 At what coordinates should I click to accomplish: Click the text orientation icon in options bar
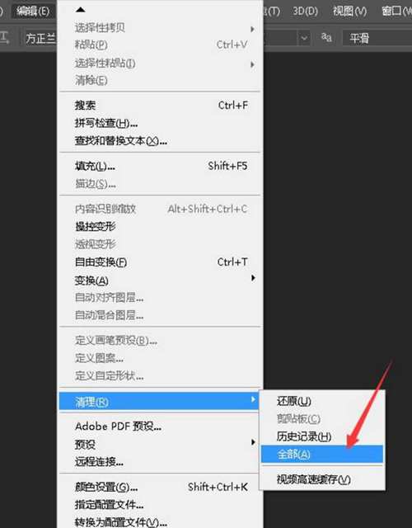pyautogui.click(x=4, y=38)
